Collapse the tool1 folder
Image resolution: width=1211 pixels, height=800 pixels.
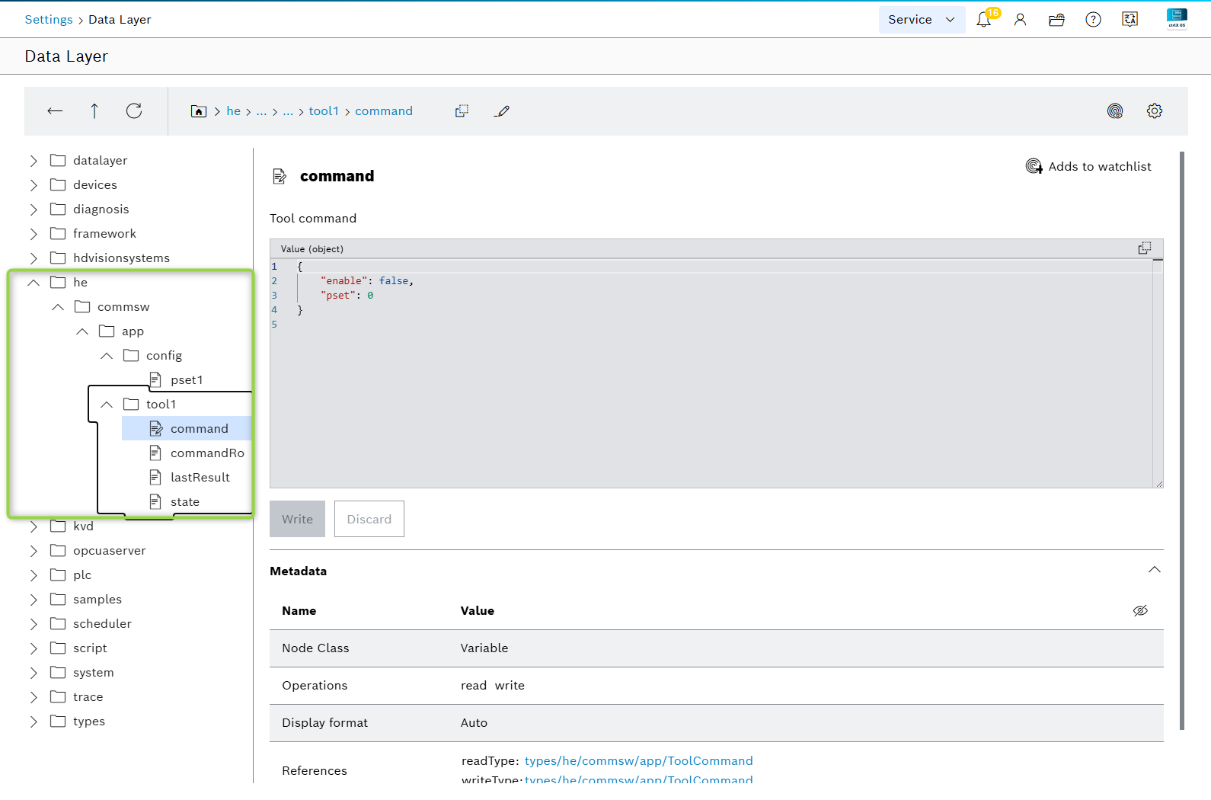[x=107, y=405]
